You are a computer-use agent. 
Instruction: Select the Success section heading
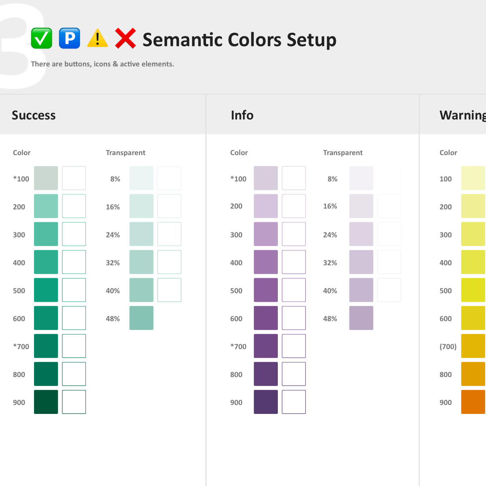(34, 115)
